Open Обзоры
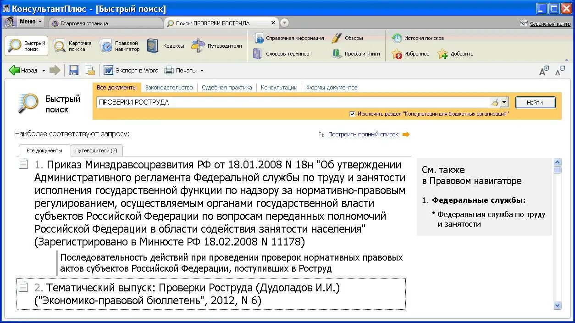The height and width of the screenshot is (323, 575). (x=347, y=38)
